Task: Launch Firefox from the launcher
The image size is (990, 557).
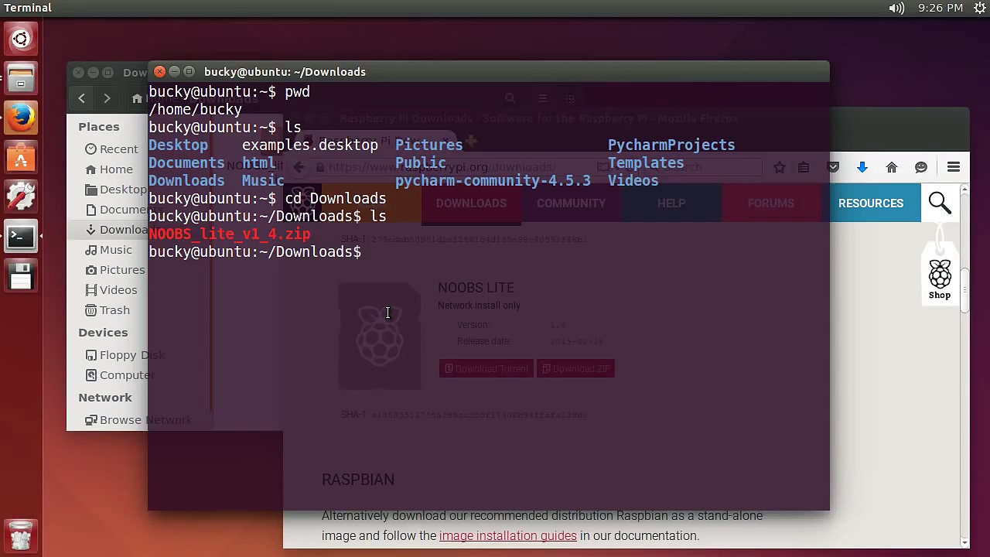Action: click(21, 118)
